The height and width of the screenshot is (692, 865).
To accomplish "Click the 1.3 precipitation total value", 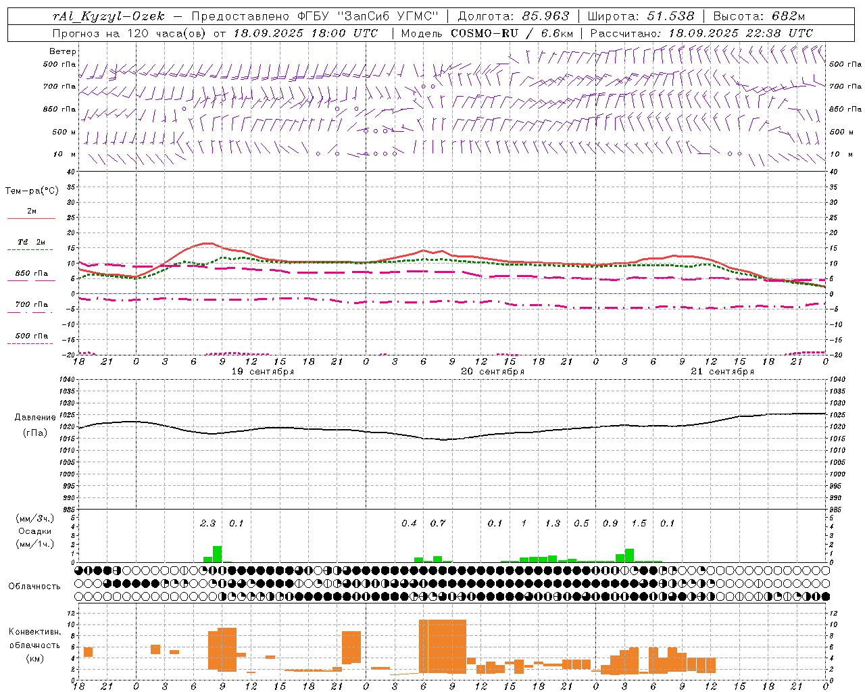I will 553,524.
